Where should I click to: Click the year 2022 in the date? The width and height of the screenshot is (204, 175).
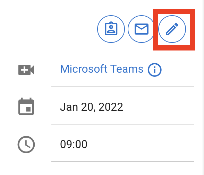111,107
